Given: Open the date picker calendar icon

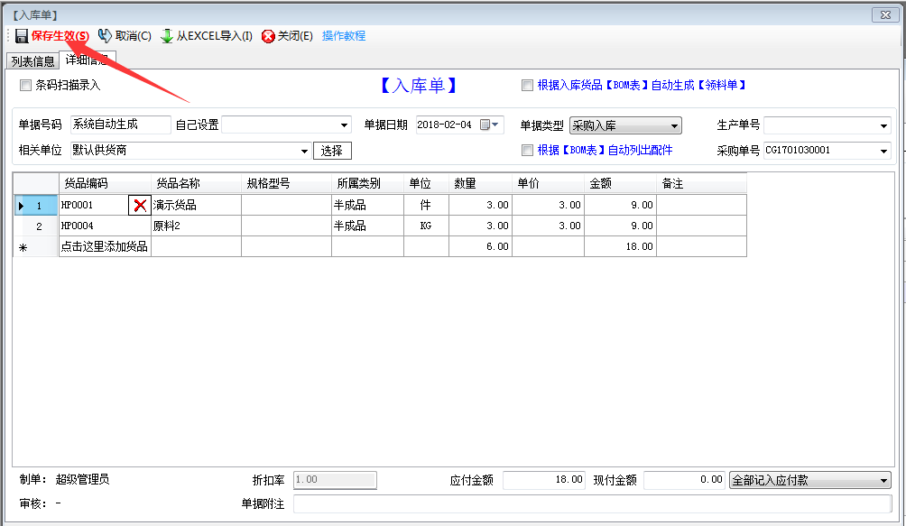Looking at the screenshot, I should (x=488, y=125).
